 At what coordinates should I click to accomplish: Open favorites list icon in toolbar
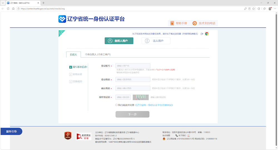(265, 9)
